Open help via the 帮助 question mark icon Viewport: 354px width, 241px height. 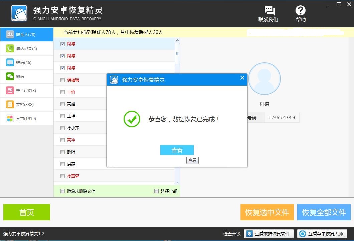(300, 10)
